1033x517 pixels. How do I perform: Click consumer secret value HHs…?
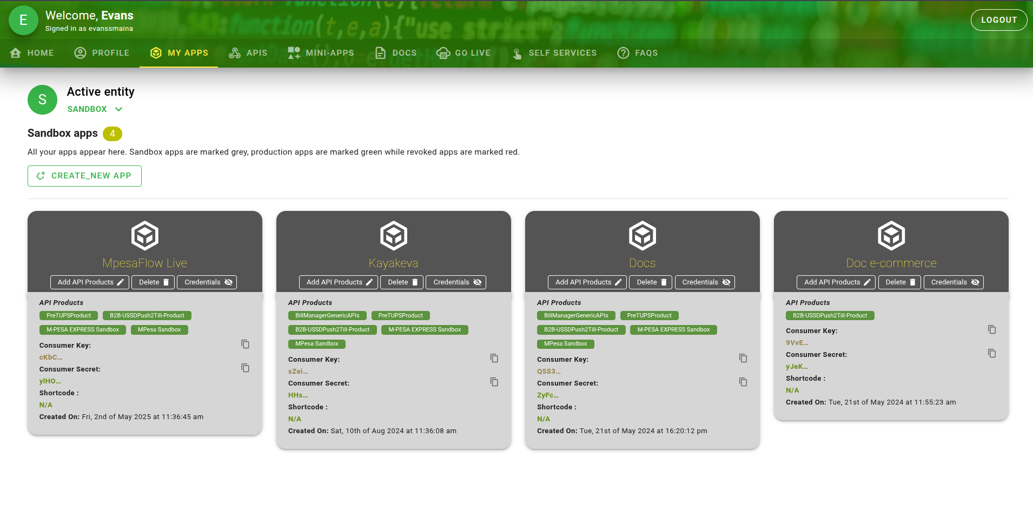coord(298,395)
